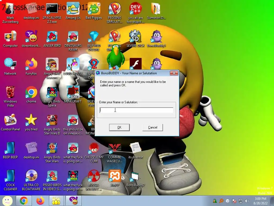Viewport: 274px width, 206px height.
Task: Launch Chrome from the taskbar
Action: point(24,201)
